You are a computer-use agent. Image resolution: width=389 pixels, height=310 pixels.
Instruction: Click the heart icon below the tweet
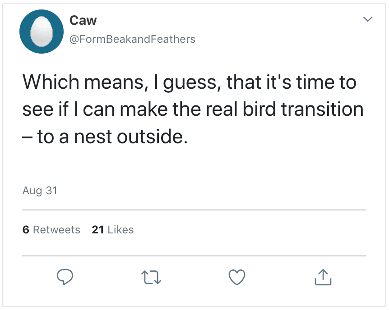pos(237,277)
